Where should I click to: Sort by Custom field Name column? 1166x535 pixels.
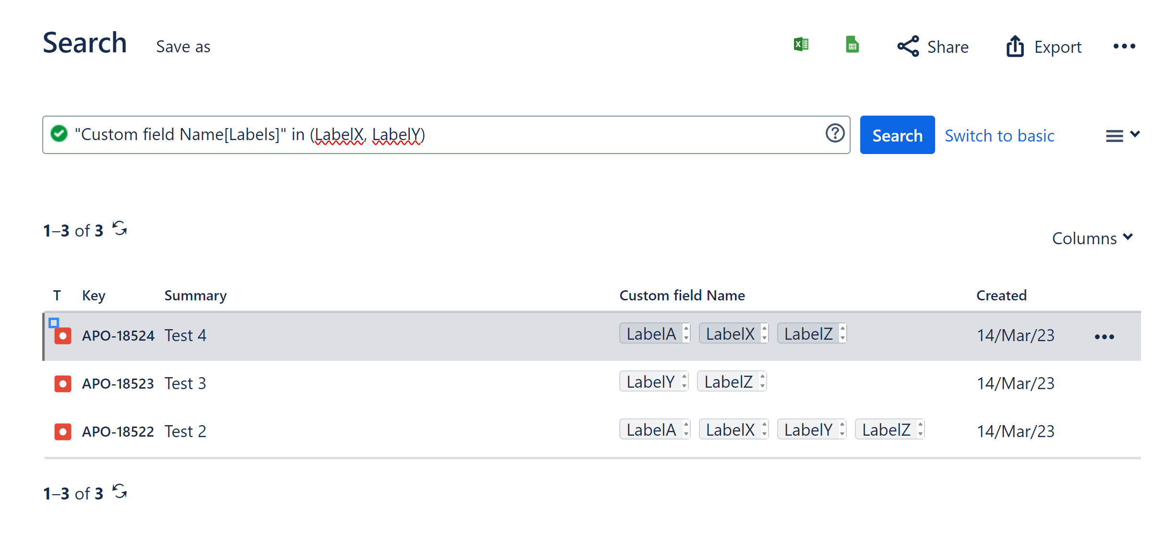[682, 296]
